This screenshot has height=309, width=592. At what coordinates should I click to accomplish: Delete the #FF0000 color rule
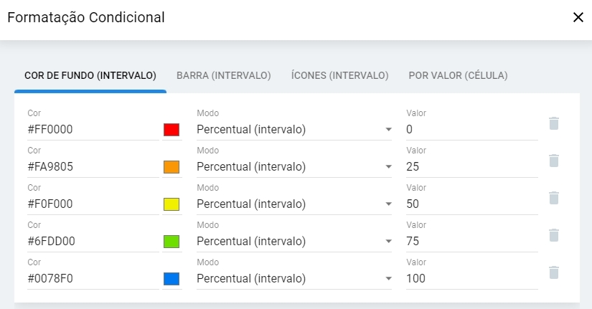553,123
